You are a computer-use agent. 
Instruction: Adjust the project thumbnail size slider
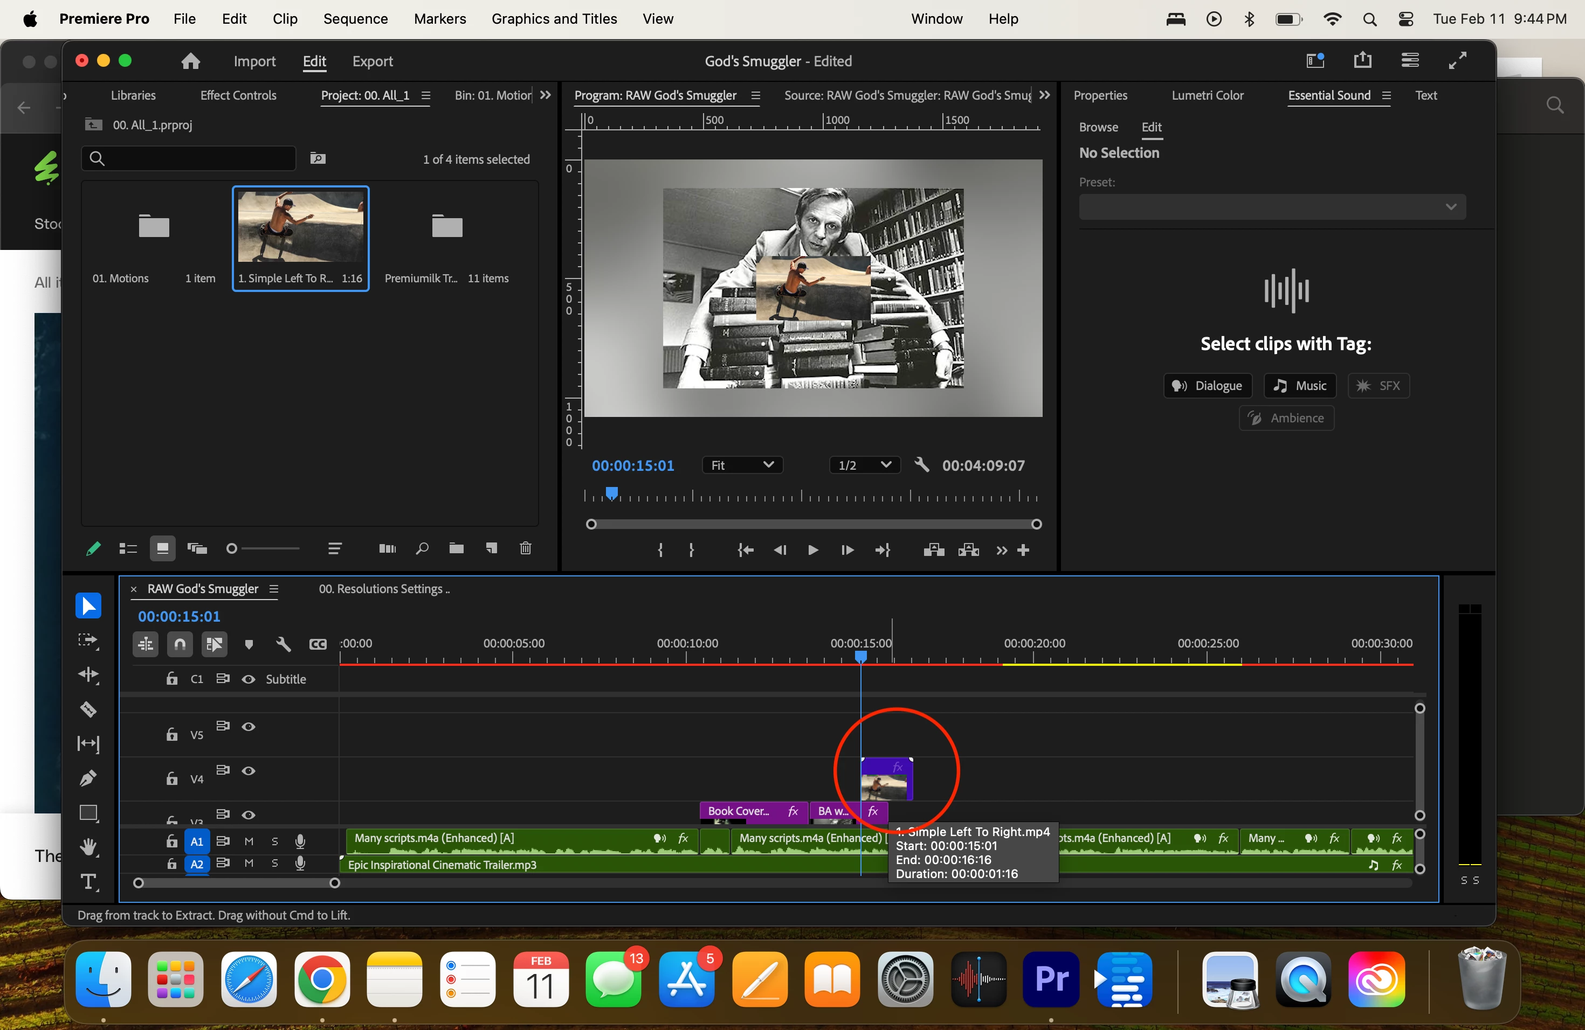pos(232,548)
